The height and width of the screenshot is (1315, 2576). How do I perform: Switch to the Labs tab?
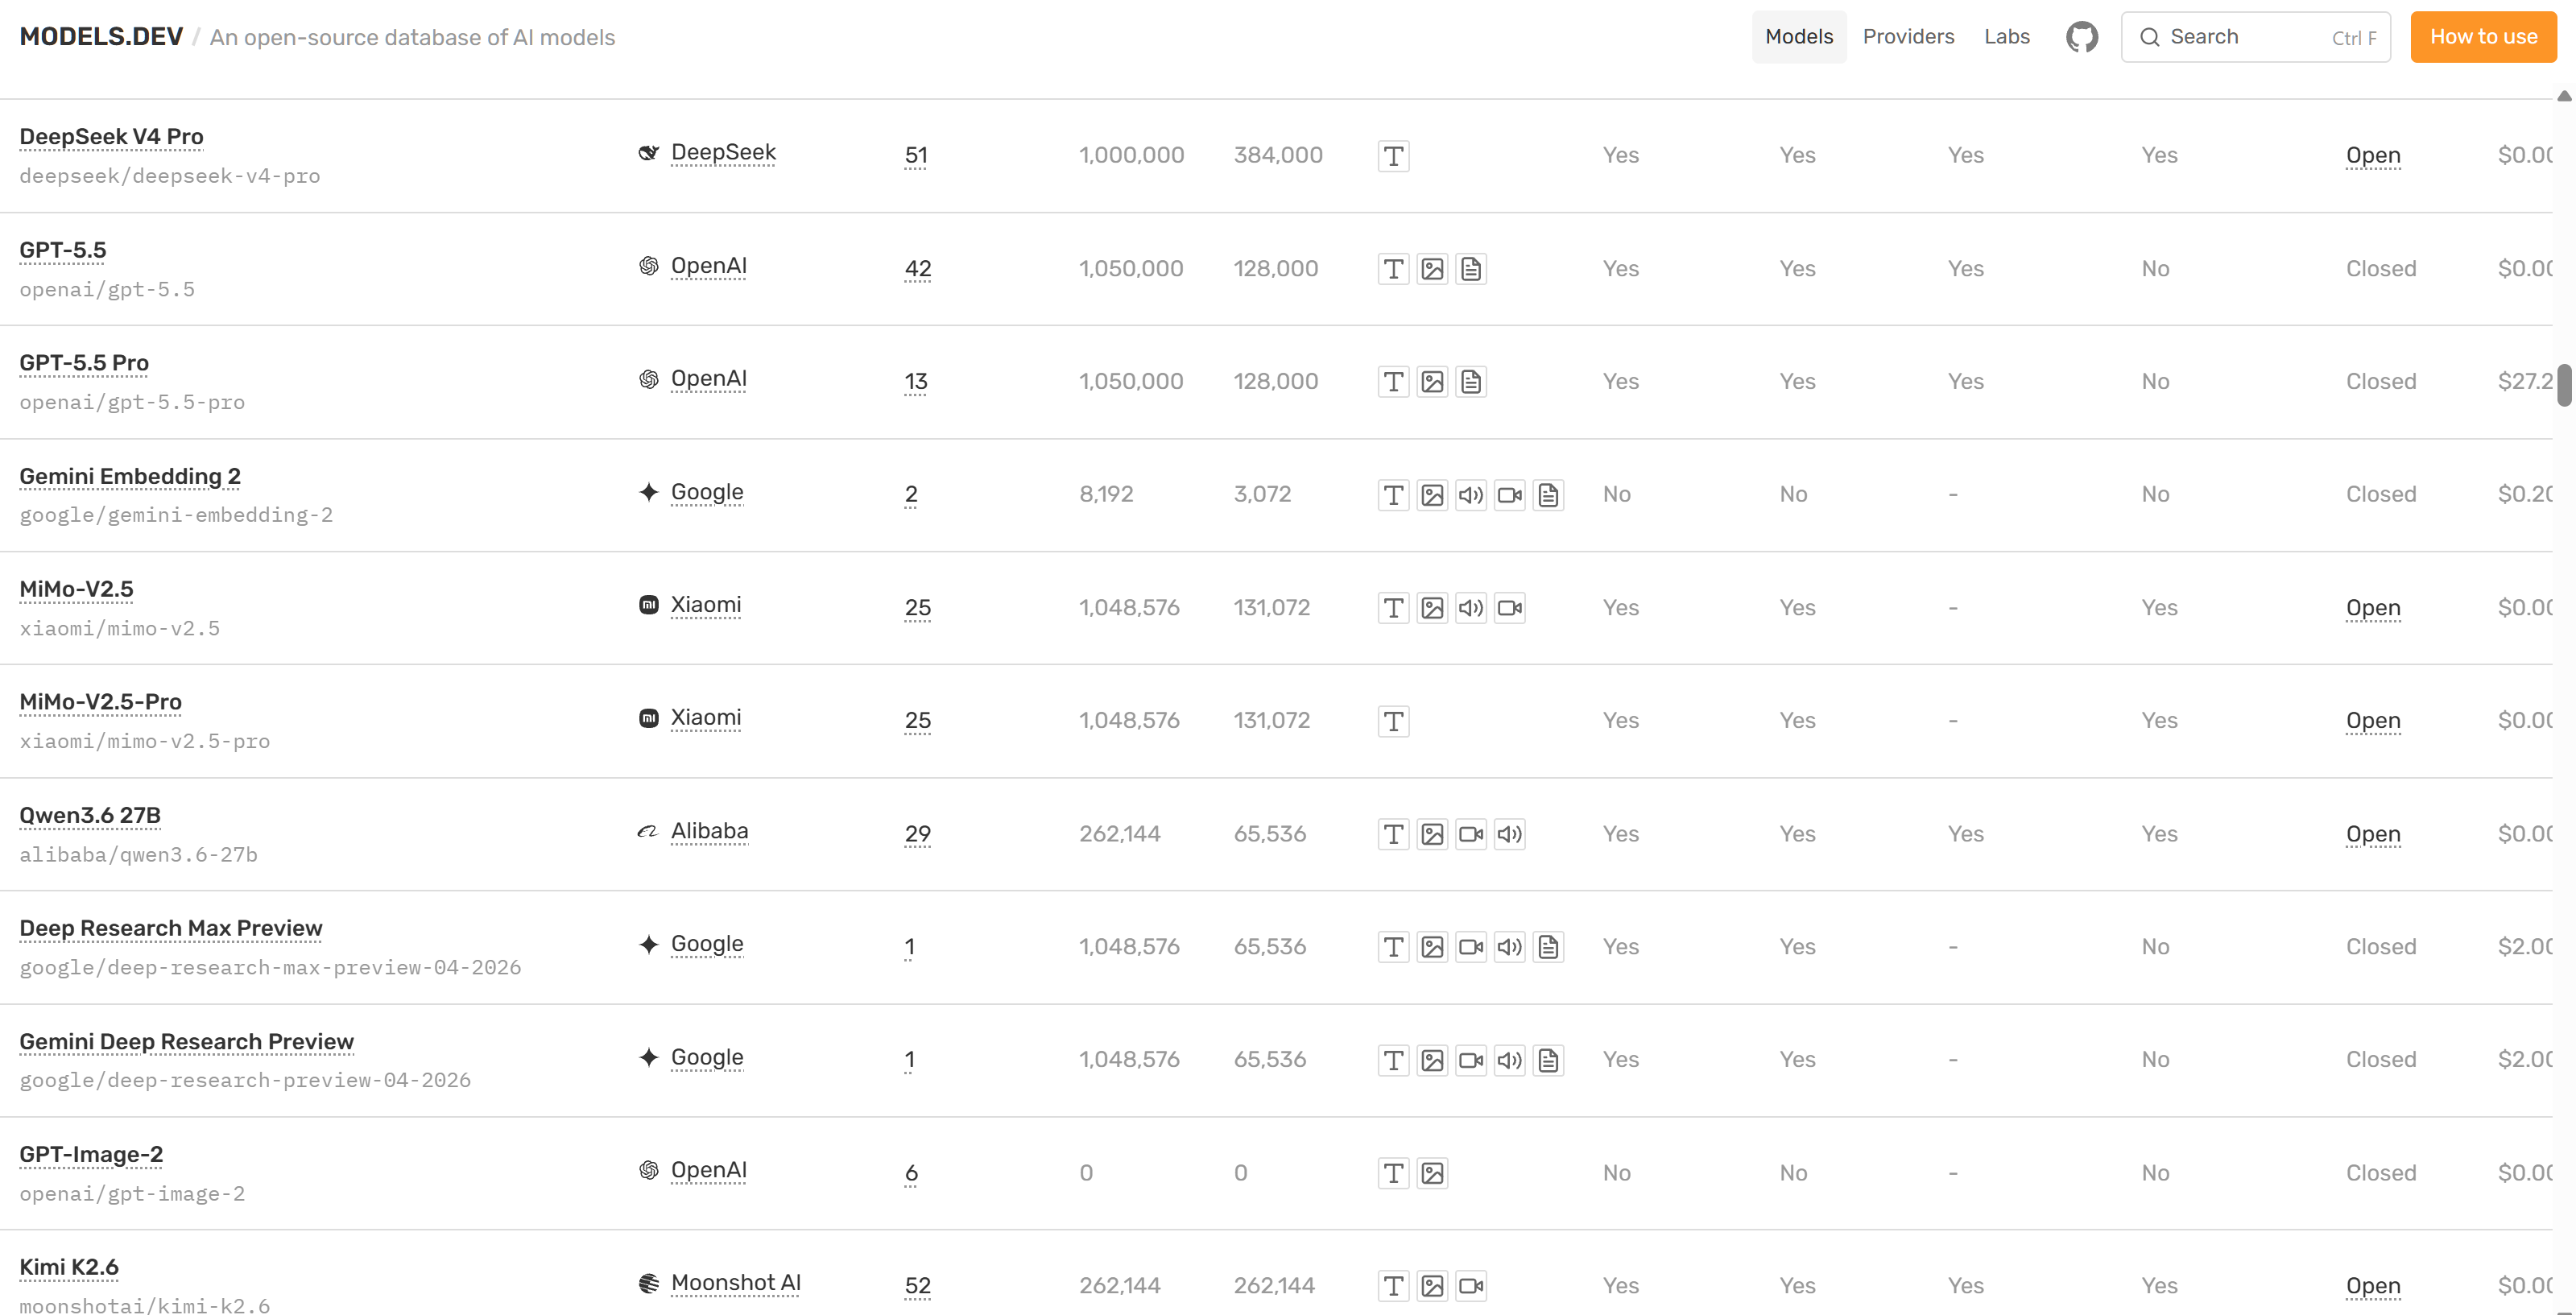2006,37
